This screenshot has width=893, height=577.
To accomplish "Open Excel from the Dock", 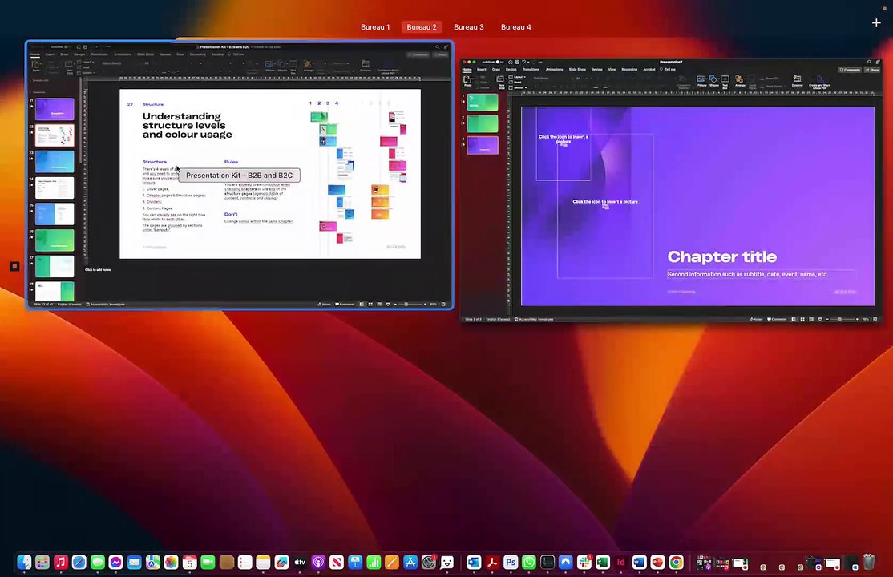I will pyautogui.click(x=603, y=563).
